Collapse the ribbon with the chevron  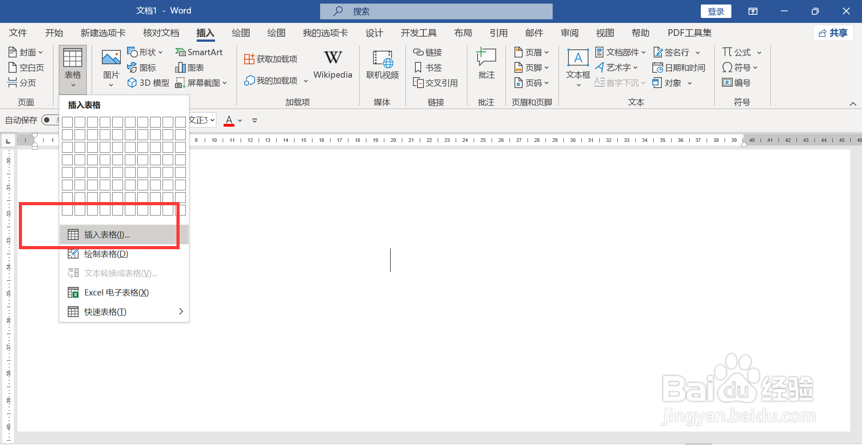point(853,104)
